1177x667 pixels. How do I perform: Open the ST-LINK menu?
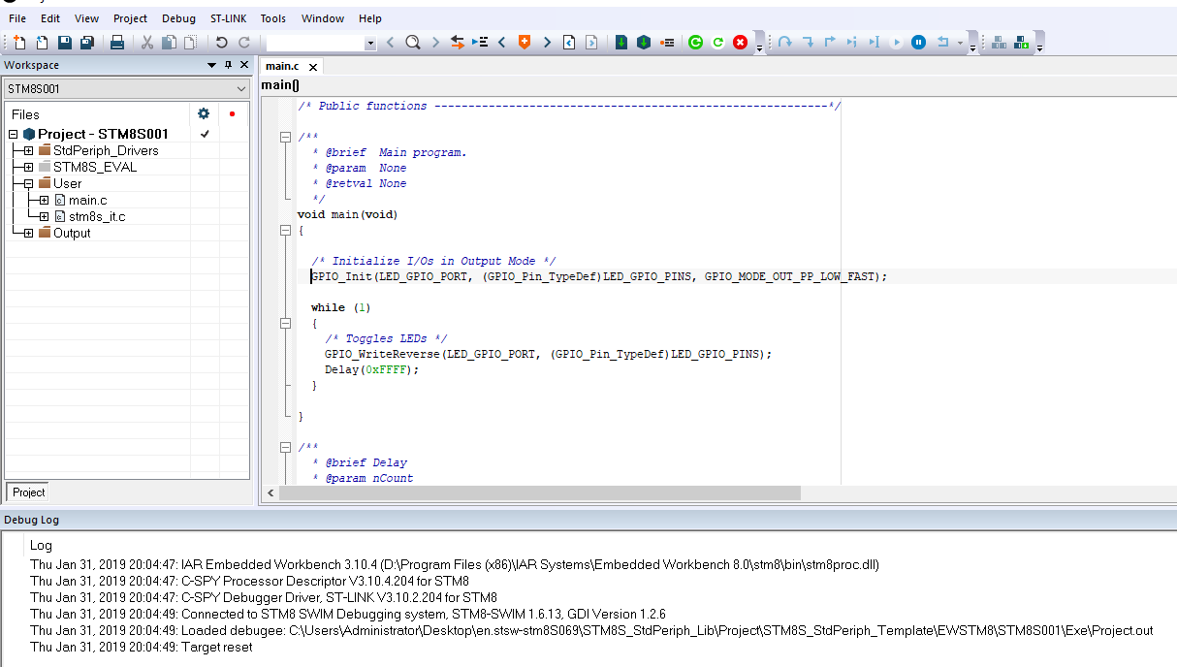point(228,18)
